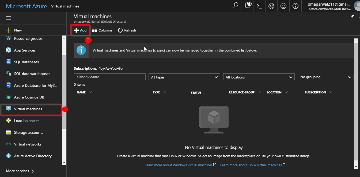Open the search magnifier icon

[x=235, y=6]
